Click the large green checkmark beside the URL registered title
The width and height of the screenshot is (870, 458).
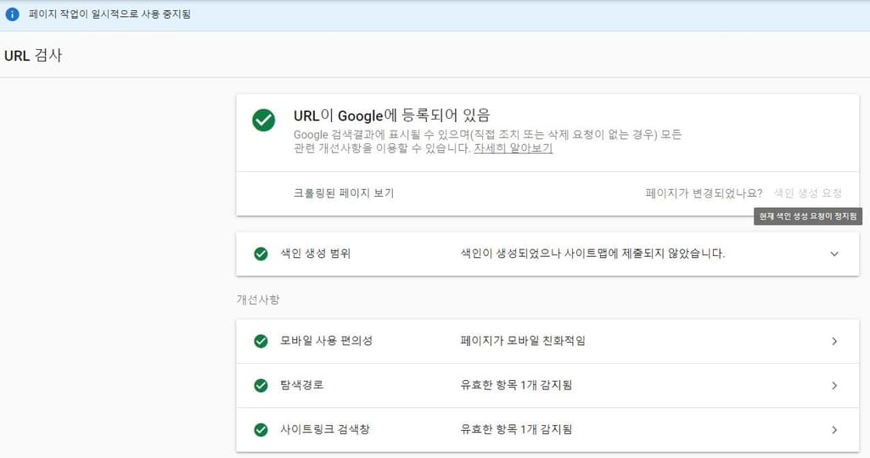[x=264, y=120]
